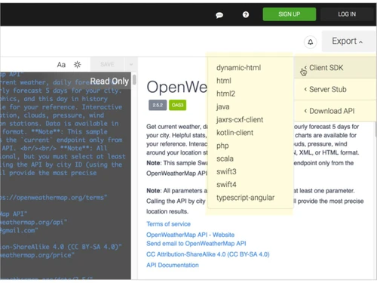The height and width of the screenshot is (283, 377).
Task: Expand the Download API submenu
Action: point(336,111)
